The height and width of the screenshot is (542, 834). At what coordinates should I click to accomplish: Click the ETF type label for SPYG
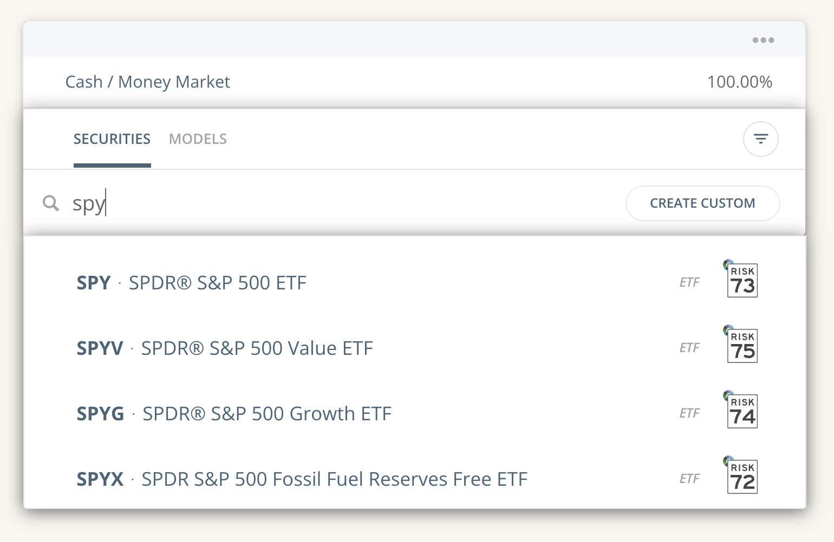689,413
